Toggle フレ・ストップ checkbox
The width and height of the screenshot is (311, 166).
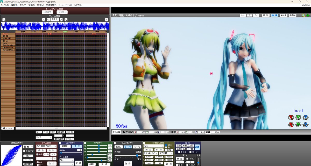point(187,165)
